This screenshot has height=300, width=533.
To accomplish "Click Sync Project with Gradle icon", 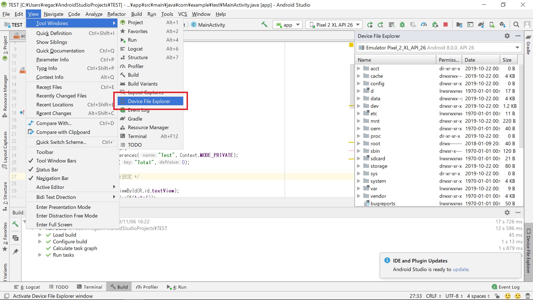I will coord(481,25).
